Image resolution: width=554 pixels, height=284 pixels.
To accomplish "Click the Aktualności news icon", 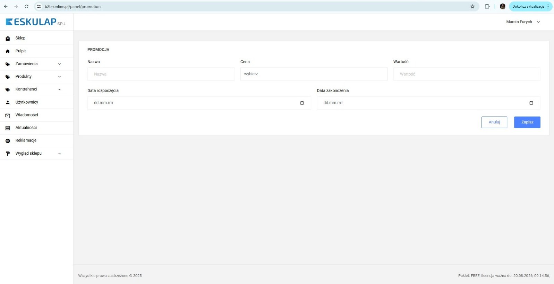I will 8,128.
